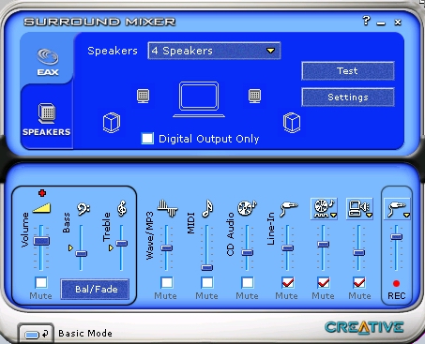This screenshot has height=344, width=425.
Task: Click the Bass clef icon
Action: coord(83,209)
